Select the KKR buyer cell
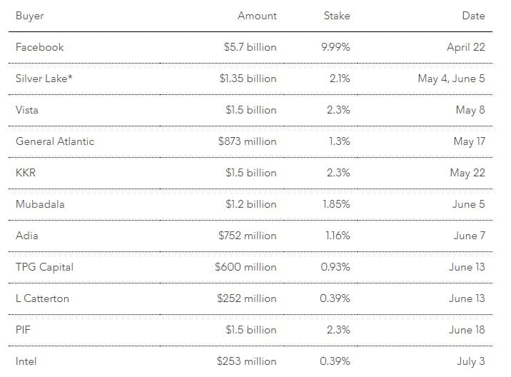 (x=26, y=173)
